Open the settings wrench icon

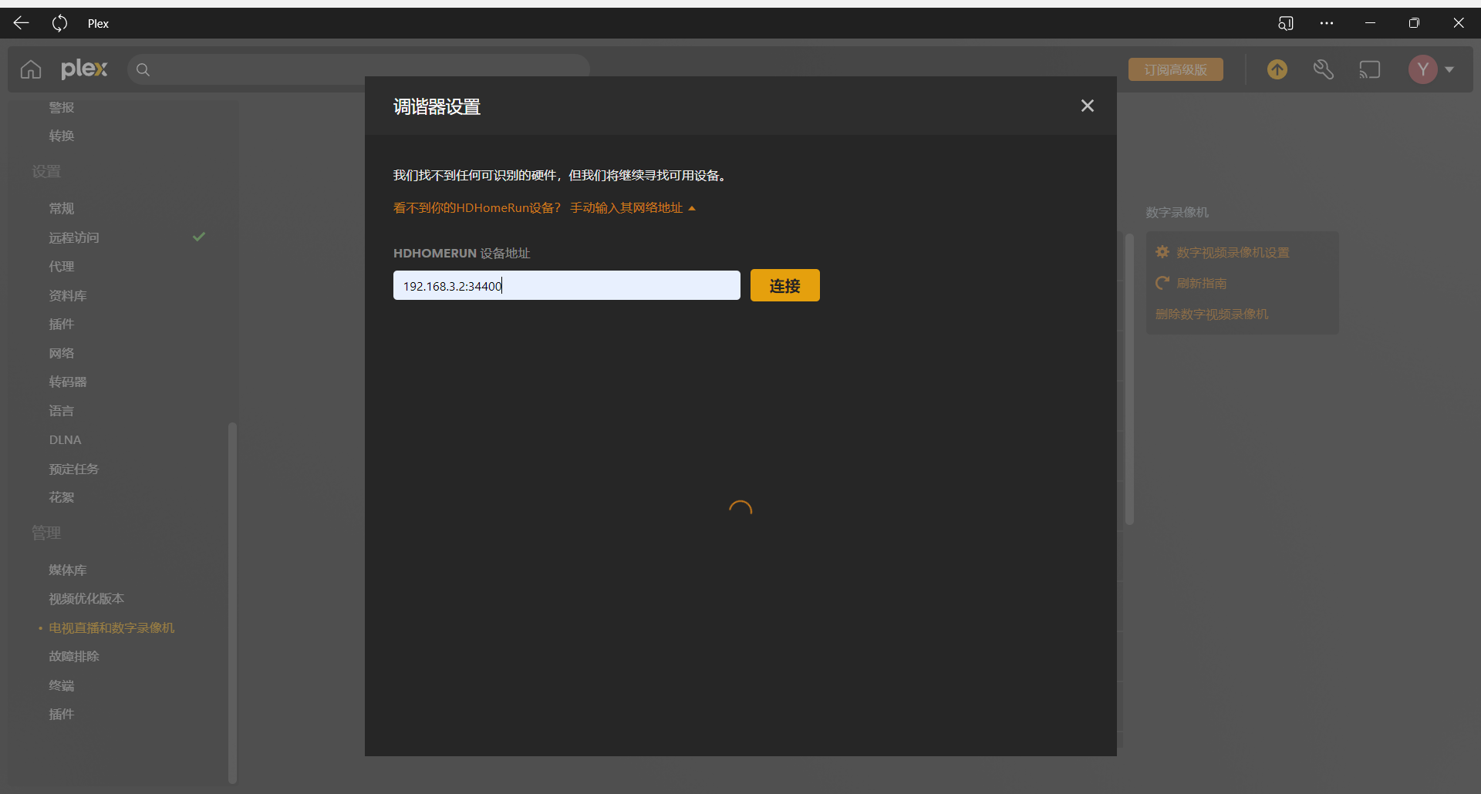coord(1324,69)
